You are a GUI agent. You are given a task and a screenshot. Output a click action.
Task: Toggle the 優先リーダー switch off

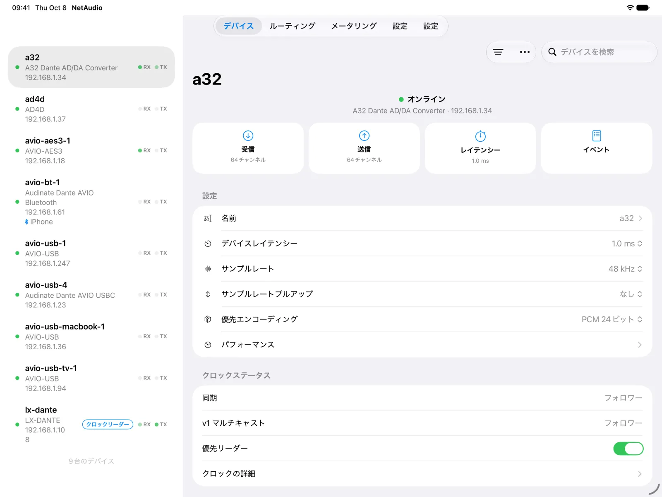tap(628, 449)
